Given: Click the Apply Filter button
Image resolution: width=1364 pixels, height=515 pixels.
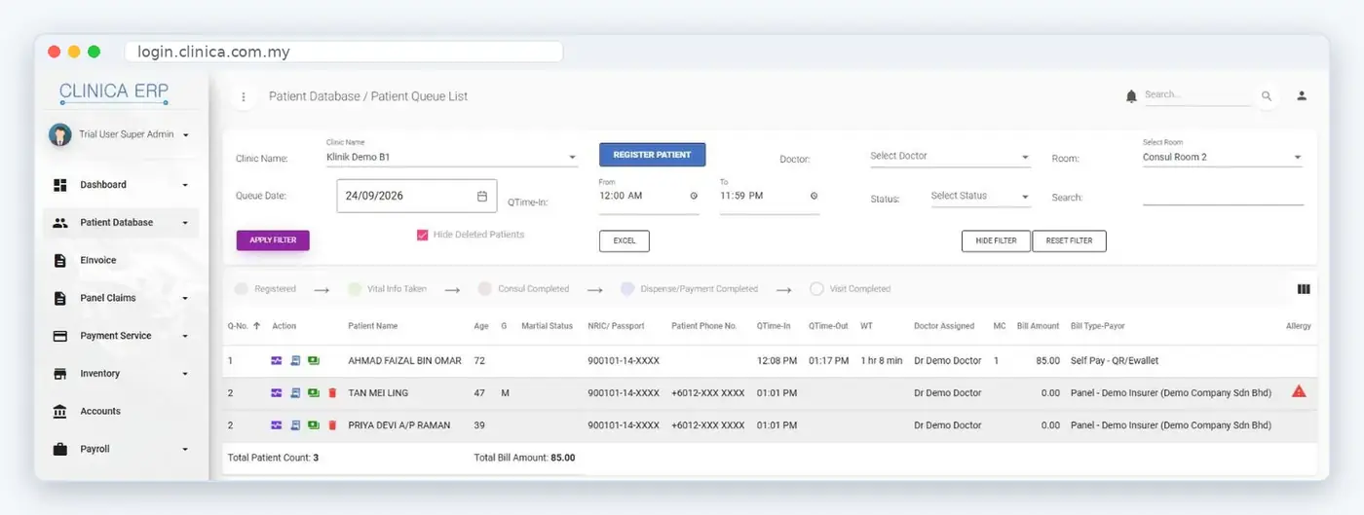Looking at the screenshot, I should (273, 239).
